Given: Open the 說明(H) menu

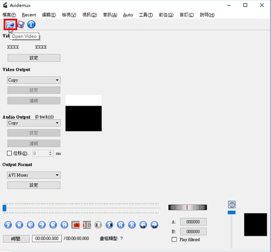Looking at the screenshot, I should click(207, 15).
